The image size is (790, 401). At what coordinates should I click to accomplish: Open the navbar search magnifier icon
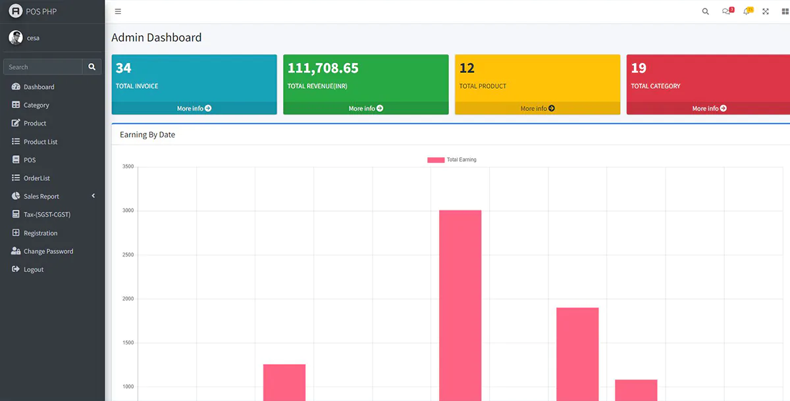[705, 12]
